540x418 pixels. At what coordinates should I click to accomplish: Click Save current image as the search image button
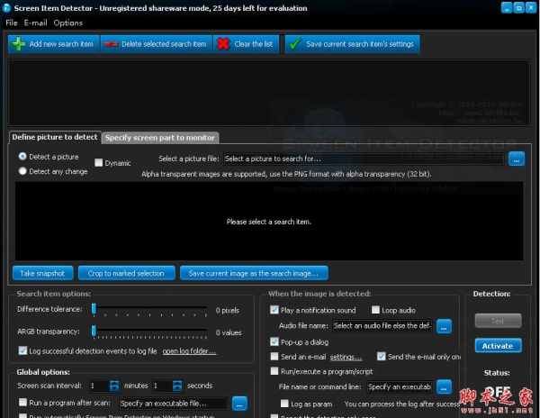[254, 273]
